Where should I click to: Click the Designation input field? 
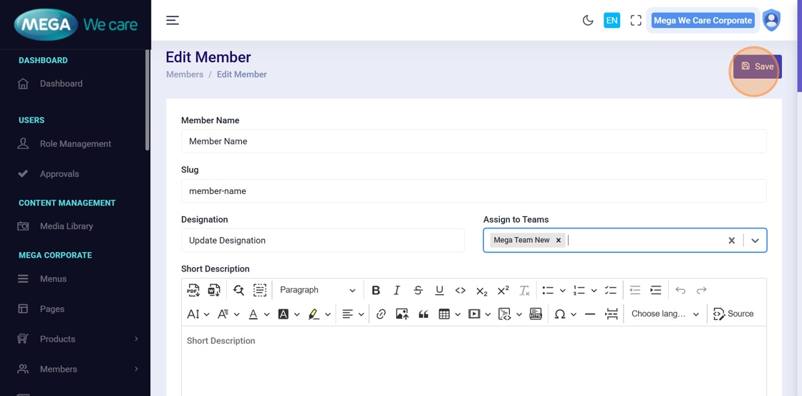pos(322,241)
